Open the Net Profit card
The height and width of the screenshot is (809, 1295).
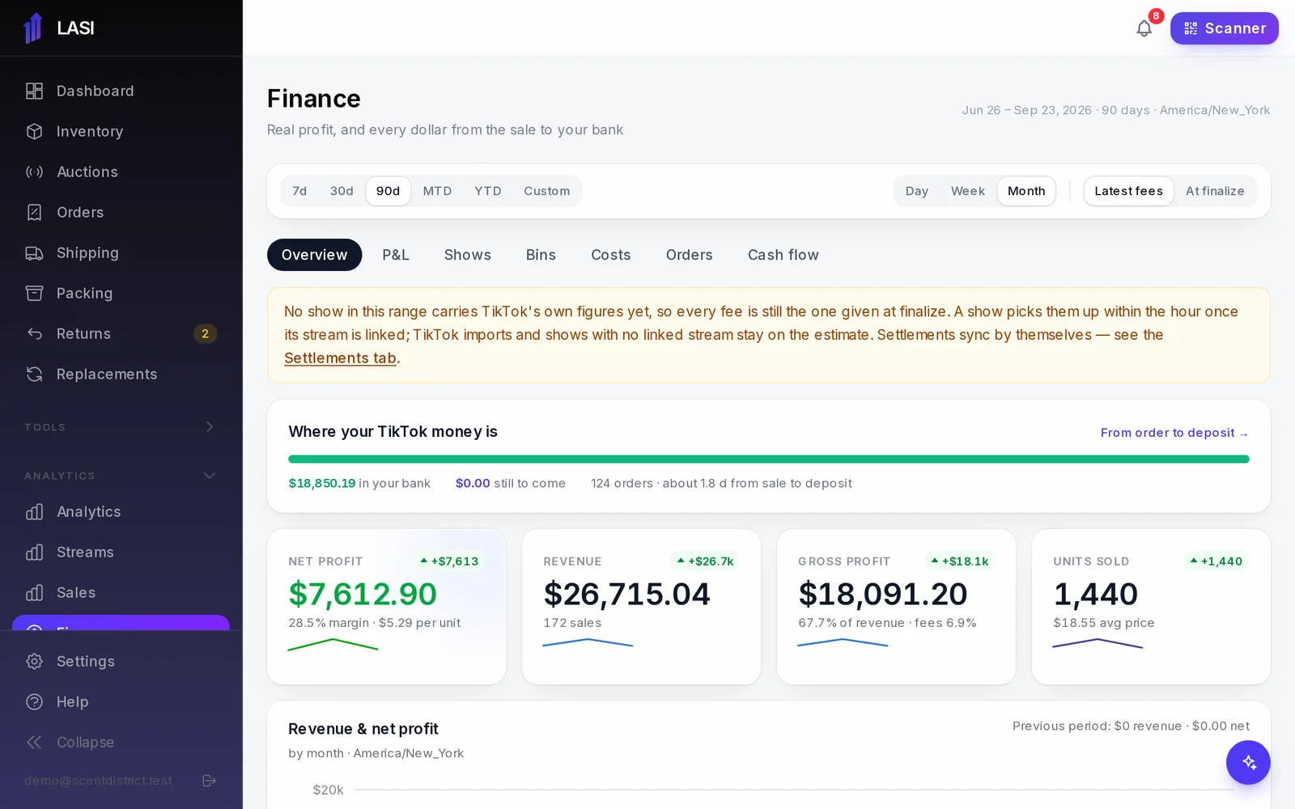[x=387, y=607]
